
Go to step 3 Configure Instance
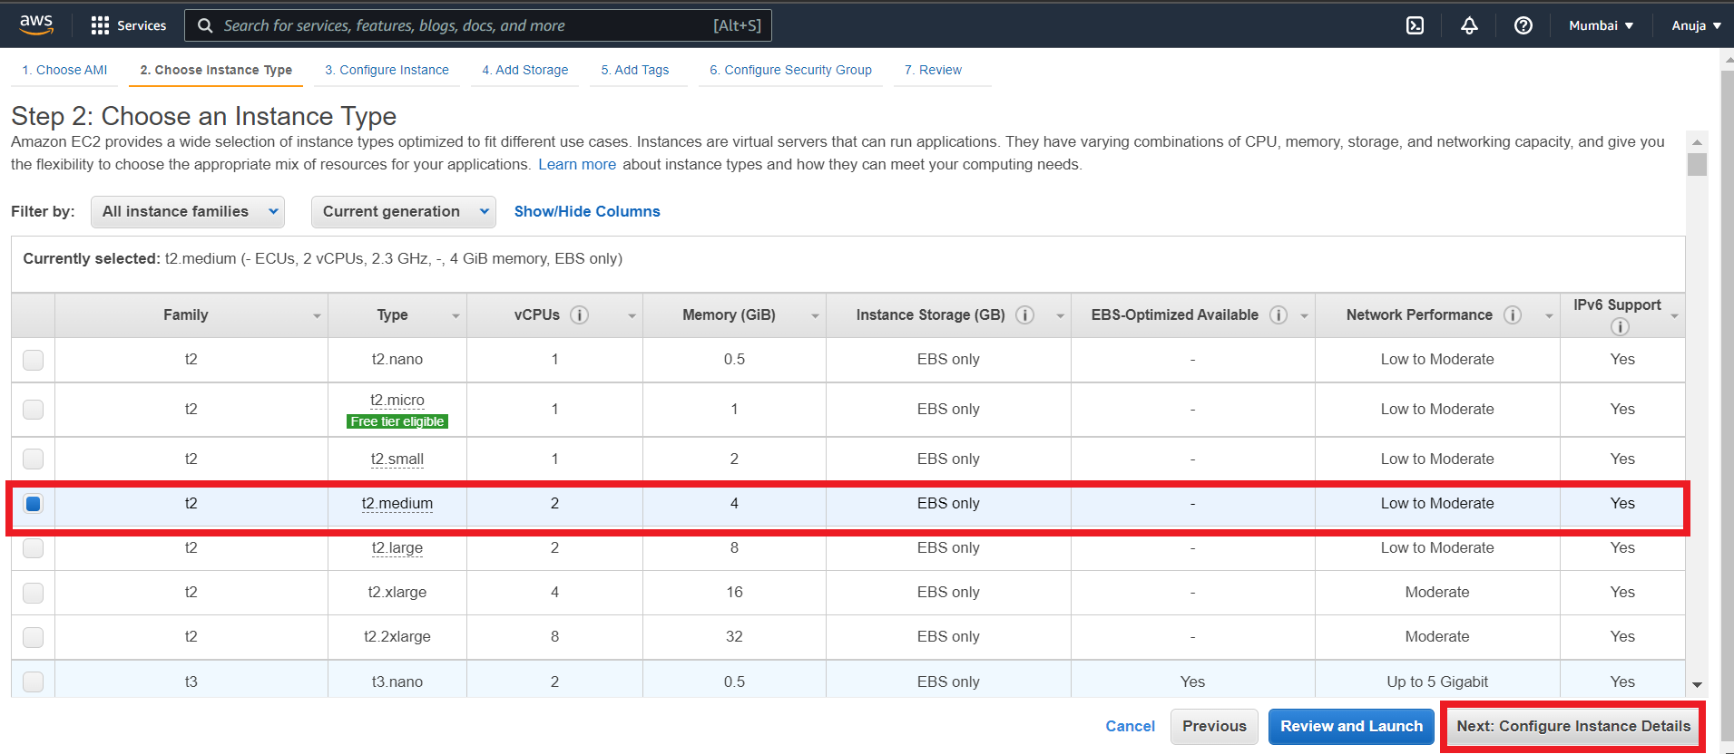pyautogui.click(x=387, y=70)
